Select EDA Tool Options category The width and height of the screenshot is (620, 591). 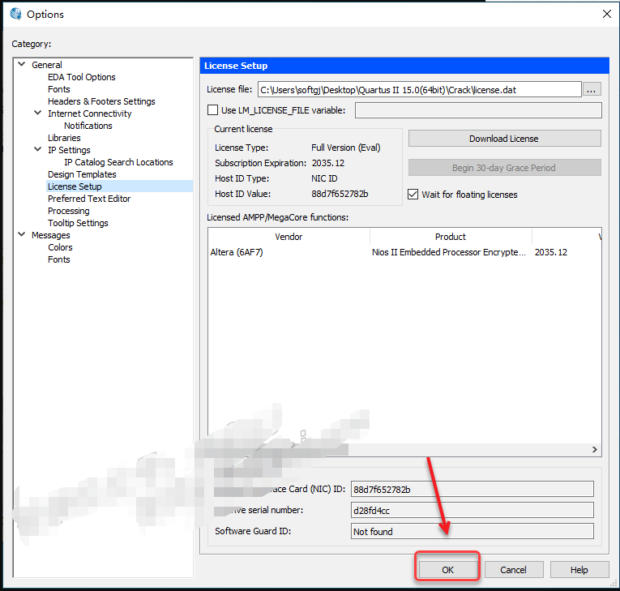tap(82, 77)
